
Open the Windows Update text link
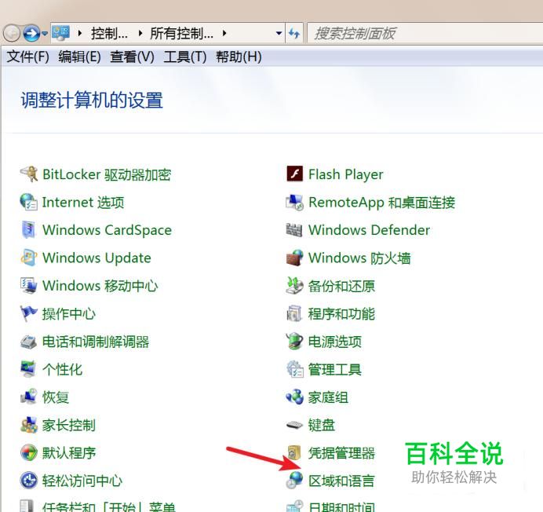97,258
